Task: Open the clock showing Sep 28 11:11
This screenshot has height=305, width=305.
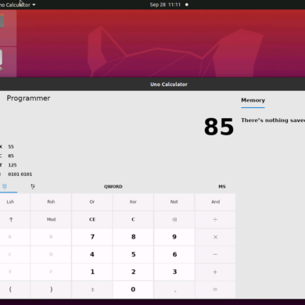Action: point(165,5)
